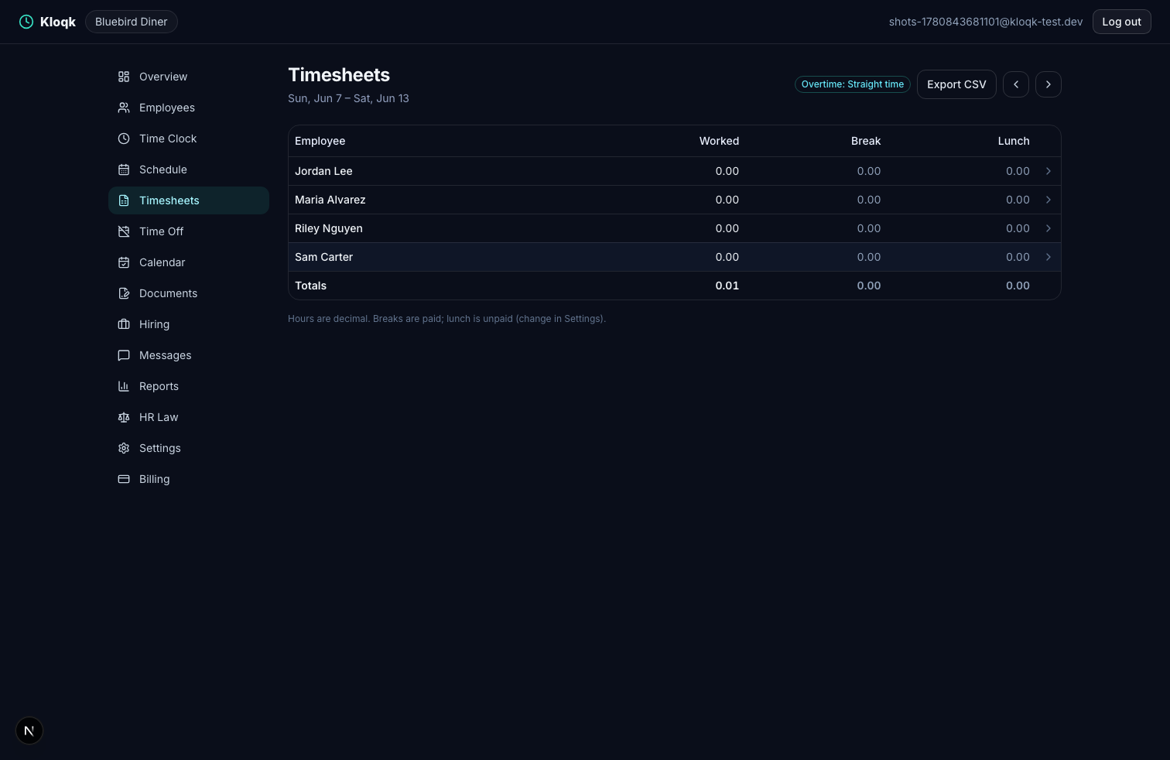Open the Time Off page
The height and width of the screenshot is (760, 1170).
[x=189, y=231]
